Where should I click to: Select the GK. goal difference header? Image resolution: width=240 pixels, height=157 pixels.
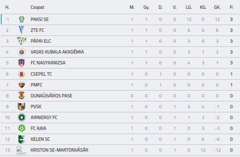217,7
